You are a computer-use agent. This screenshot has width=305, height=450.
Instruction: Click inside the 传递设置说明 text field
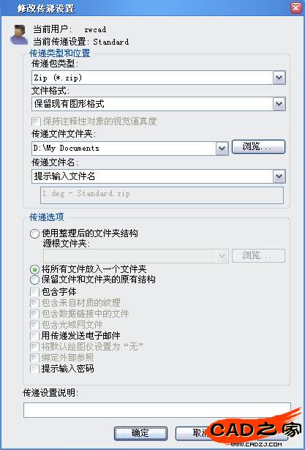point(157,410)
